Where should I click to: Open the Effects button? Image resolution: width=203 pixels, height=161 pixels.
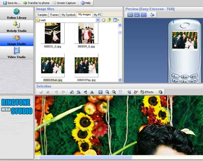pyautogui.click(x=147, y=92)
